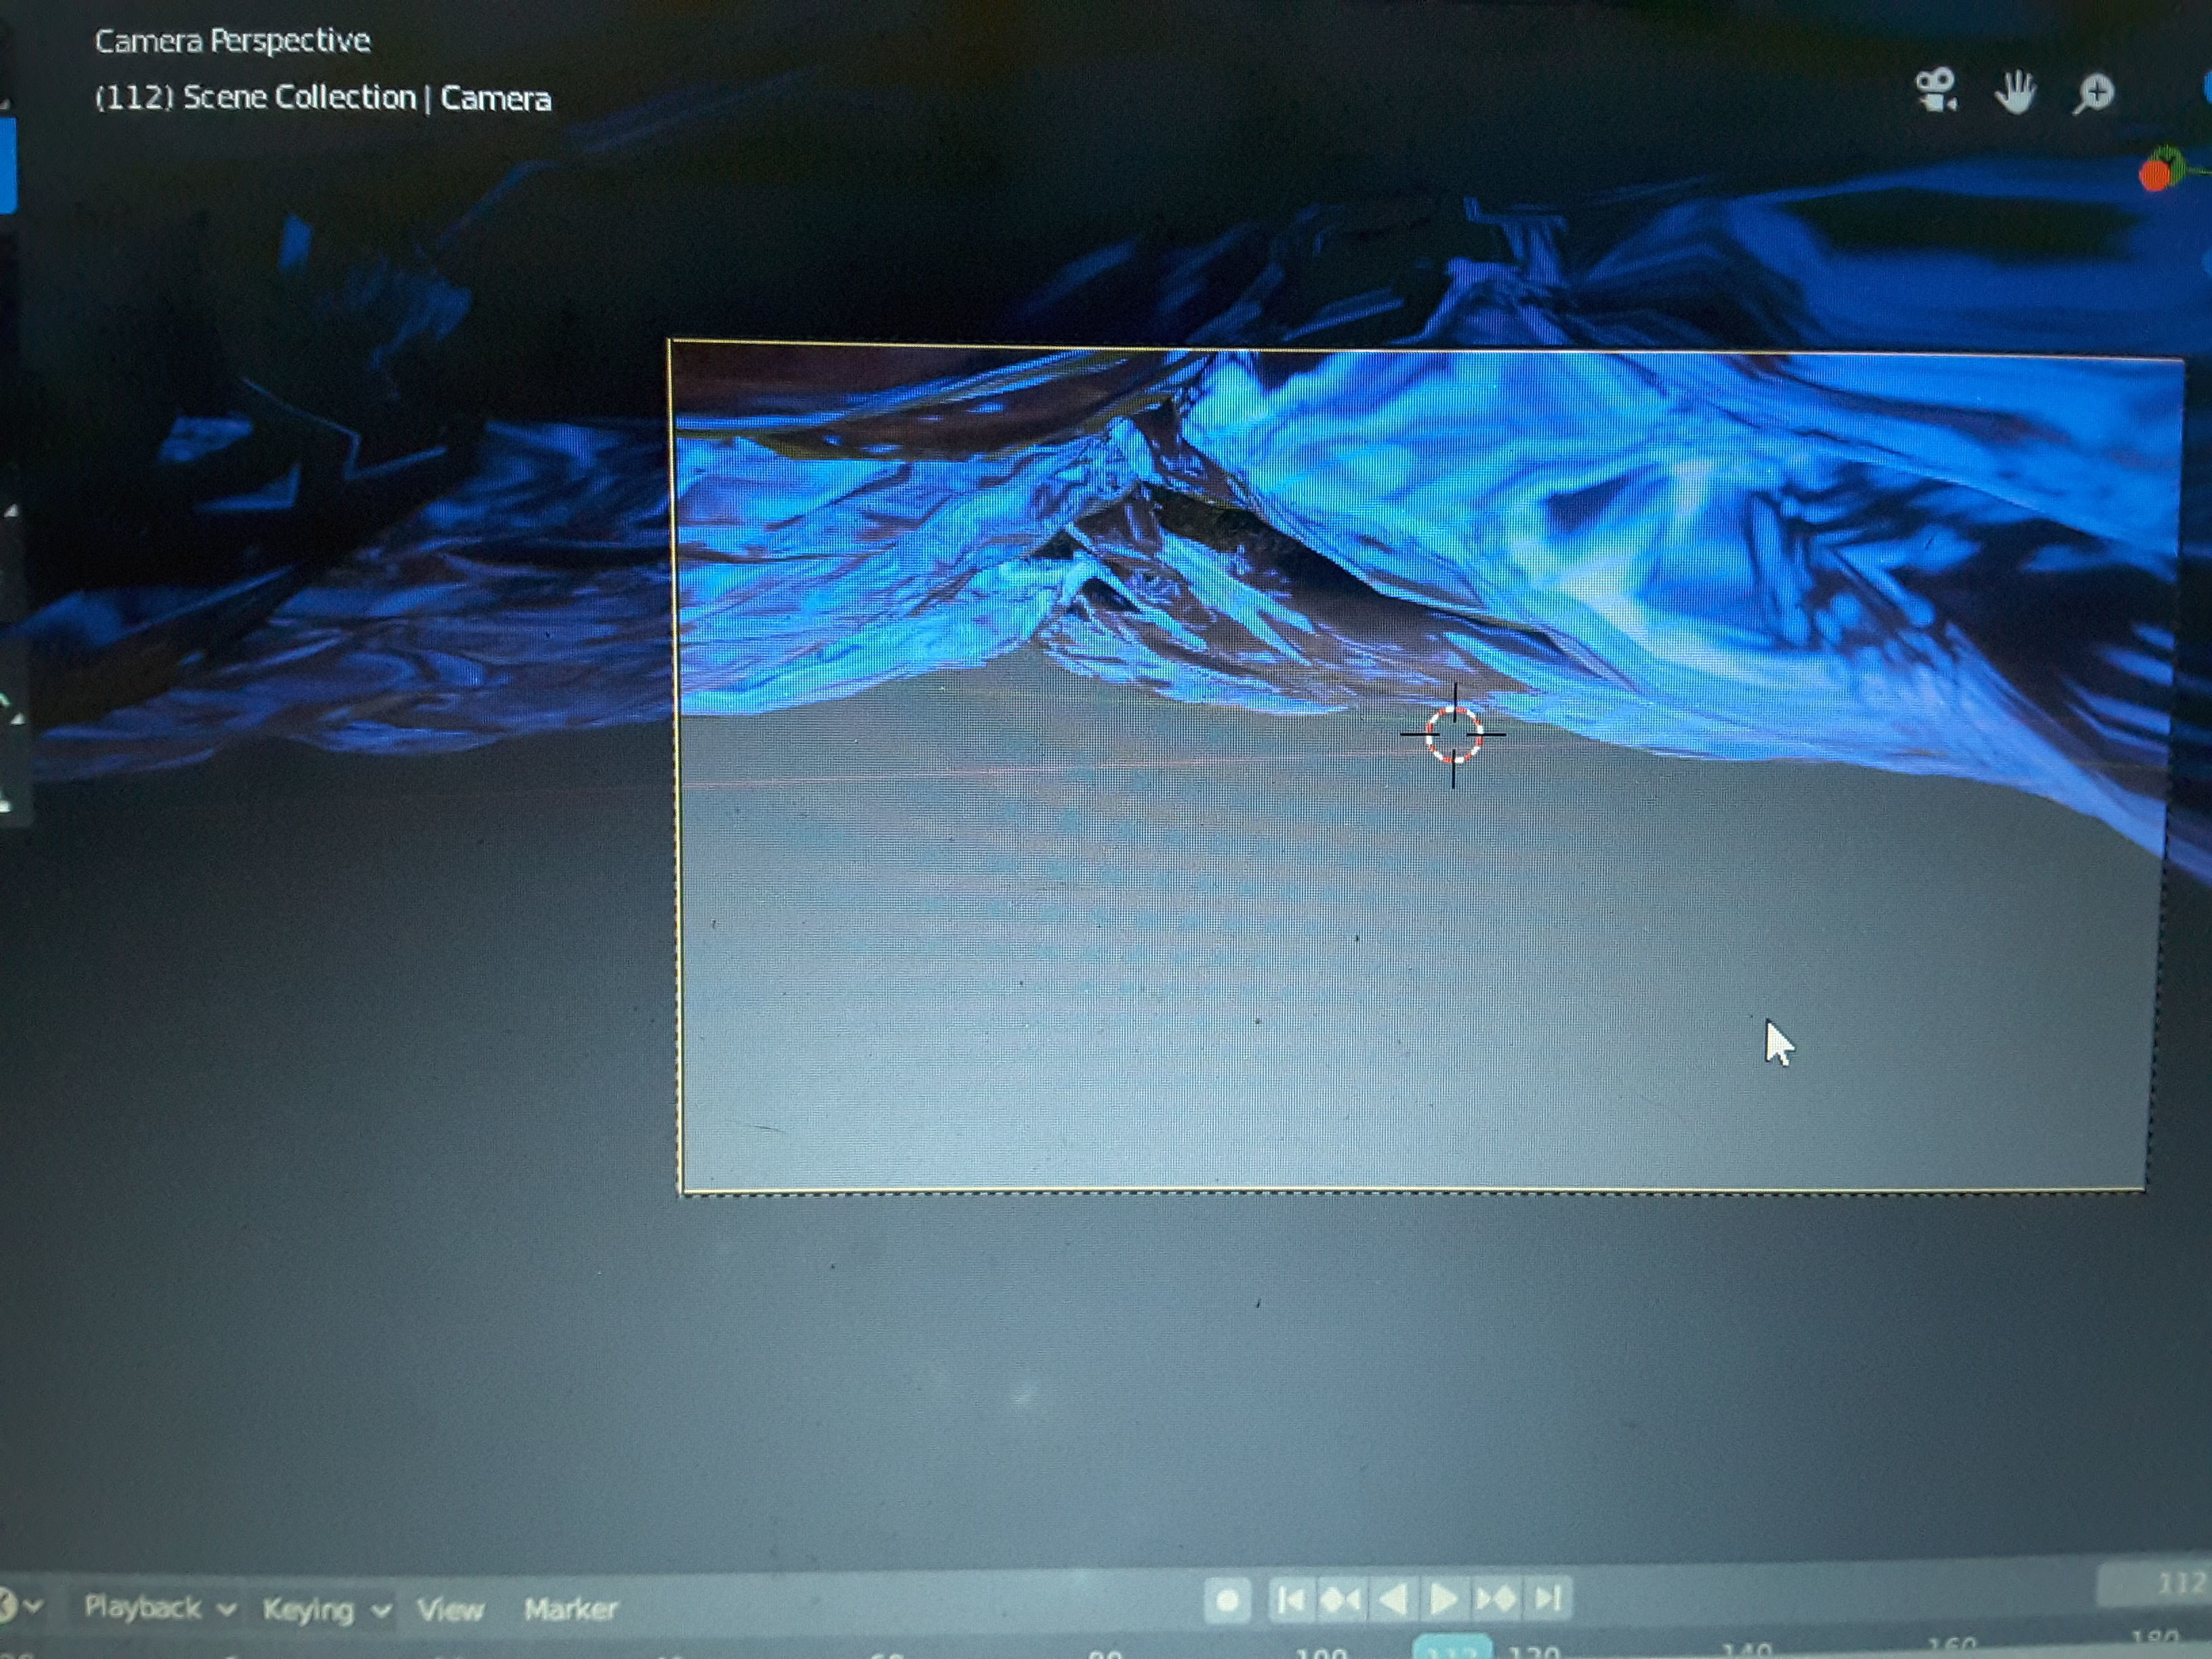Open the Playback dropdown

click(160, 1607)
